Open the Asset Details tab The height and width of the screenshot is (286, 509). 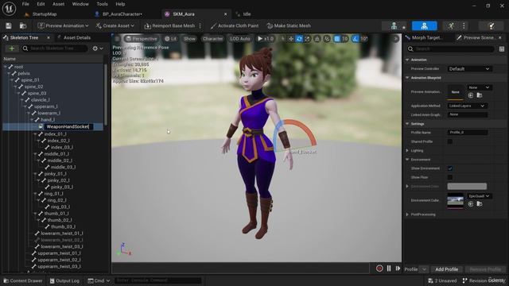point(76,37)
